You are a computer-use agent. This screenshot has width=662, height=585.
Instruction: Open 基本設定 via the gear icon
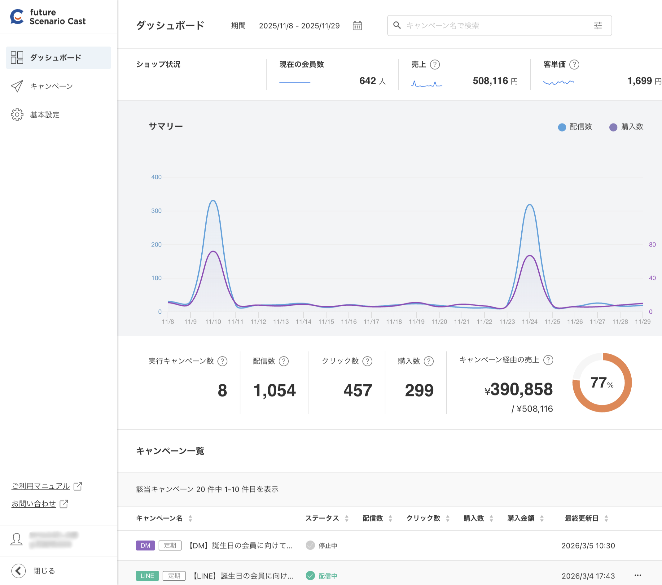coord(17,114)
